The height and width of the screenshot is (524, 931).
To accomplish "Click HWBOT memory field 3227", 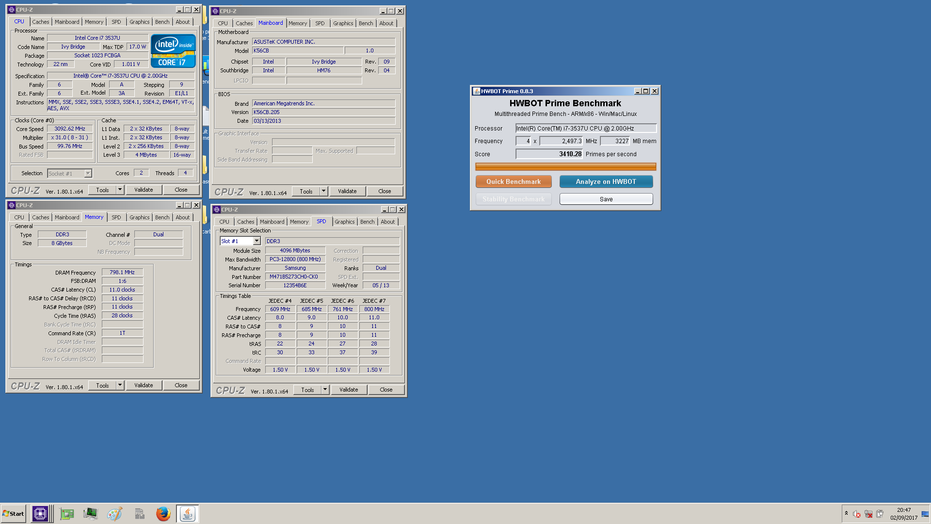I will [x=615, y=141].
